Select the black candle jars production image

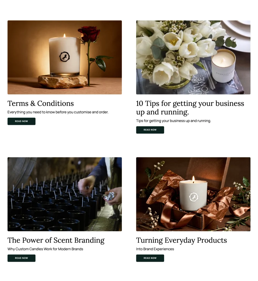click(x=65, y=194)
